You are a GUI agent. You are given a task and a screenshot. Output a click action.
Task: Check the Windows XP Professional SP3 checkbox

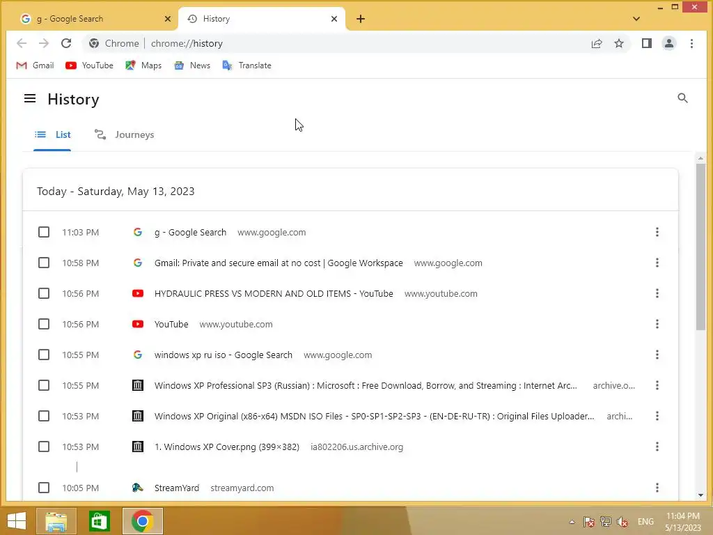[44, 385]
